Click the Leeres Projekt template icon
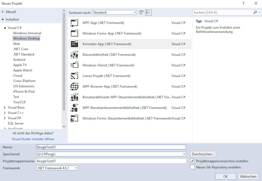 point(74,76)
